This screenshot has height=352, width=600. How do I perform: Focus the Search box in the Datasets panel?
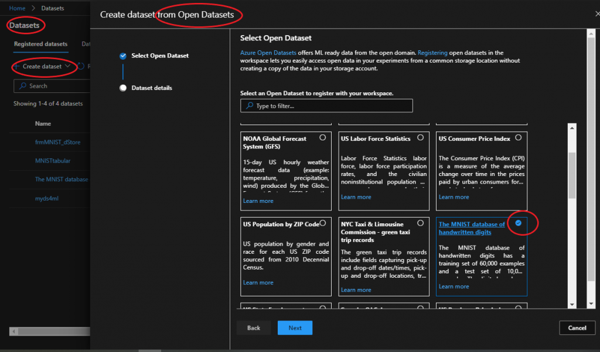click(x=52, y=86)
